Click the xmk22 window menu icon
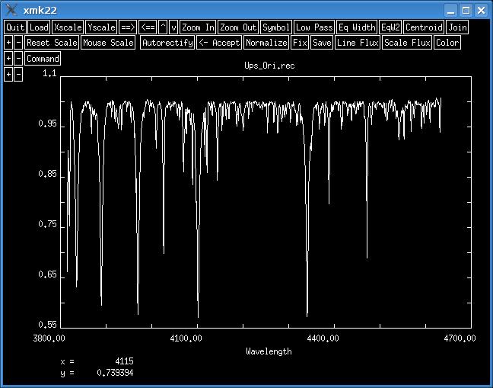493x388 pixels. click(11, 10)
